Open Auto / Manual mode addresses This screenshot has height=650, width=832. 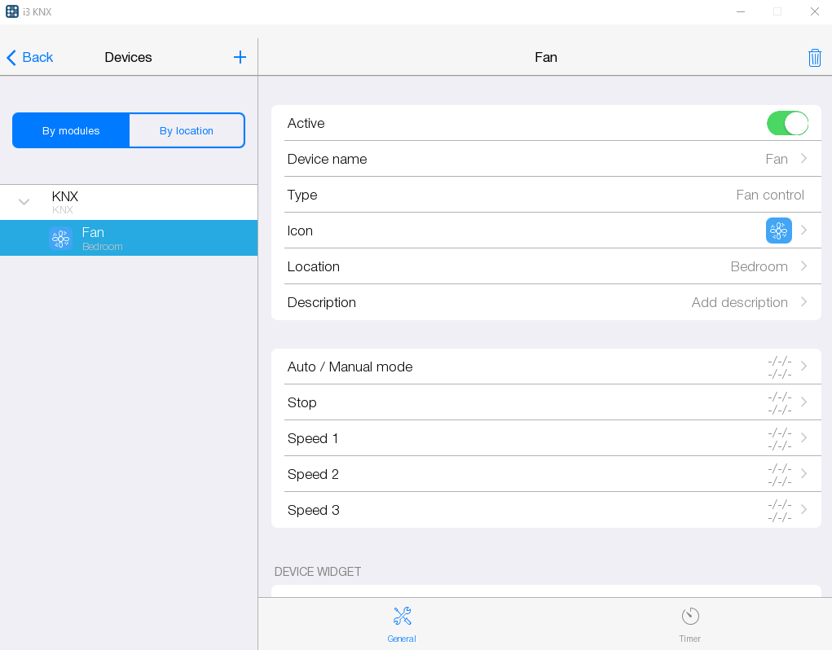[x=546, y=367]
